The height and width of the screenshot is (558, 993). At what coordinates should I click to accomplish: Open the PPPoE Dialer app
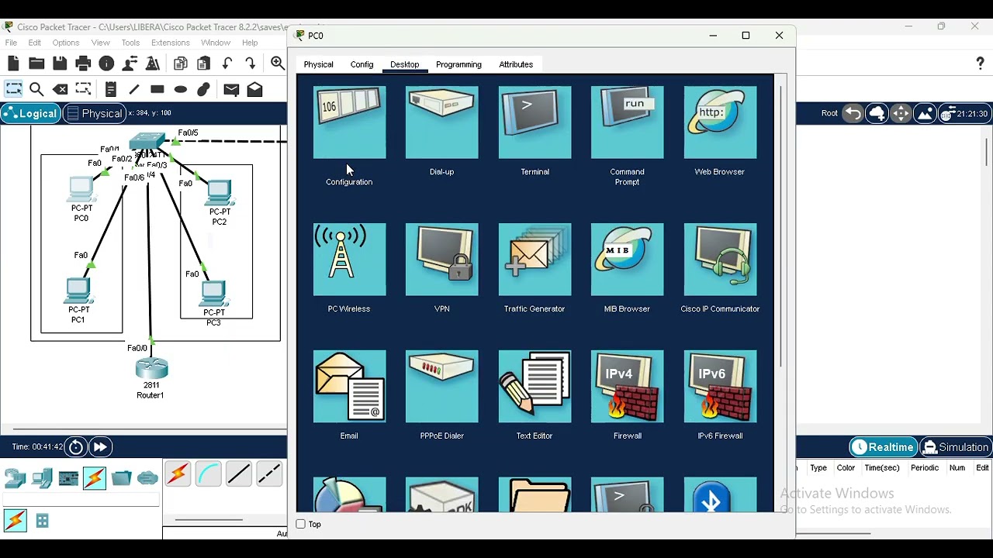pyautogui.click(x=442, y=387)
